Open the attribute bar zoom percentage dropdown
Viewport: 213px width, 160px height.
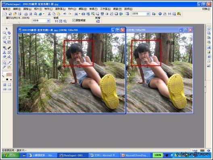[48, 21]
